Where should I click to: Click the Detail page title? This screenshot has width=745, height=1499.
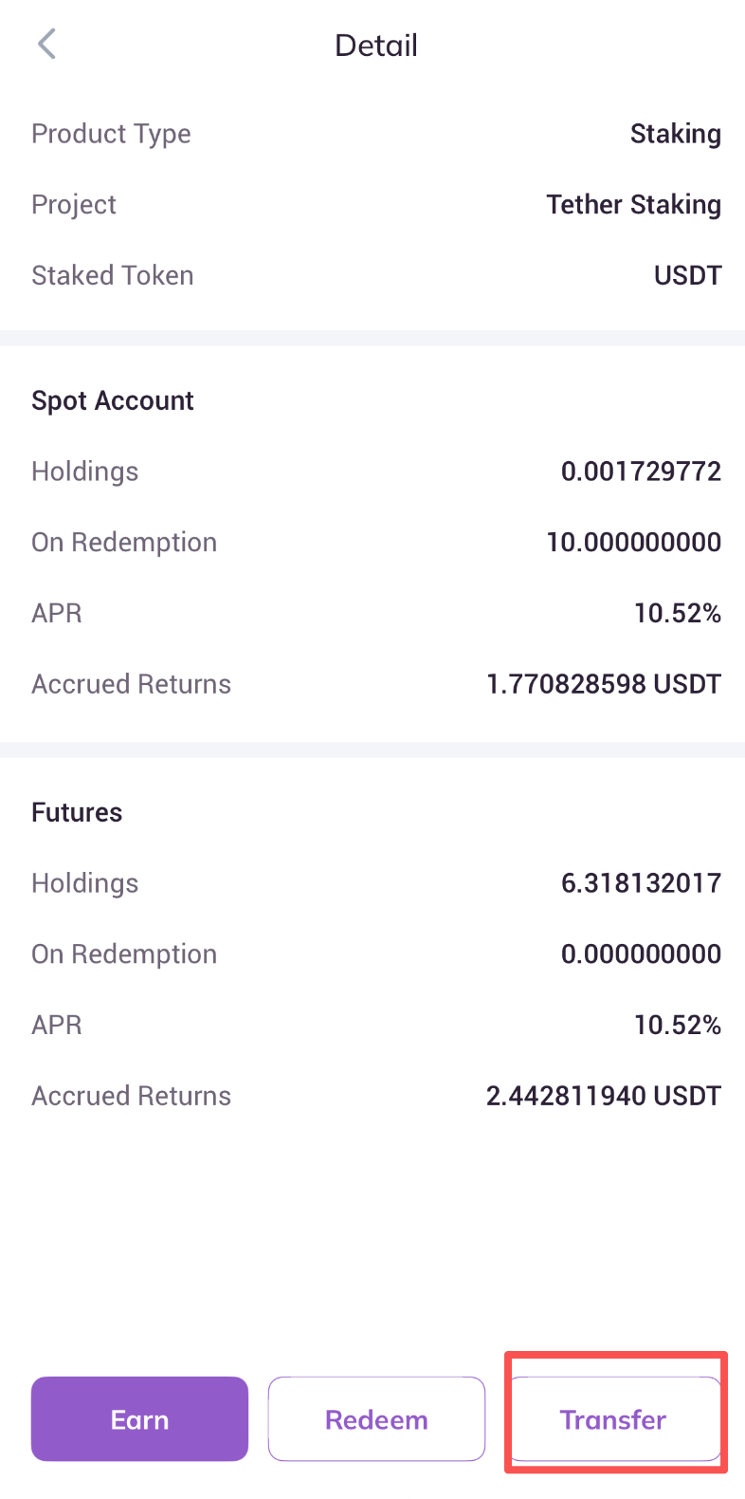pyautogui.click(x=376, y=46)
